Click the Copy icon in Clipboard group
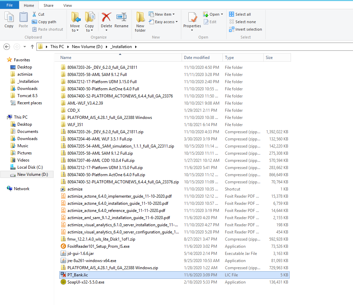This screenshot has width=353, height=305. click(9, 18)
